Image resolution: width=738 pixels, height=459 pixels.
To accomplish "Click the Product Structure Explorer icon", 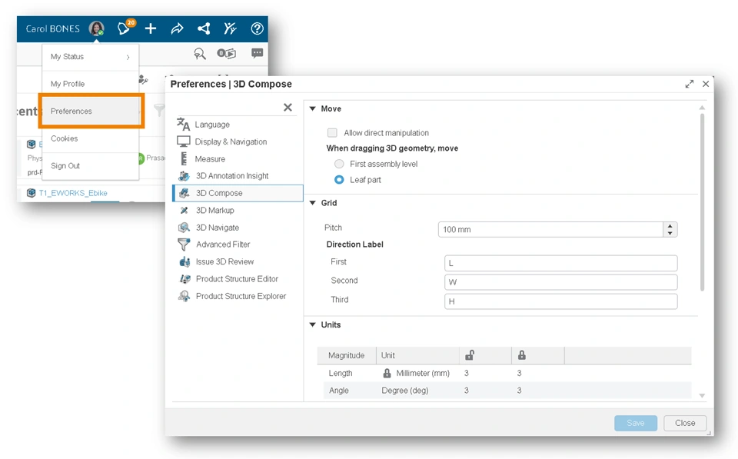I will pos(184,296).
